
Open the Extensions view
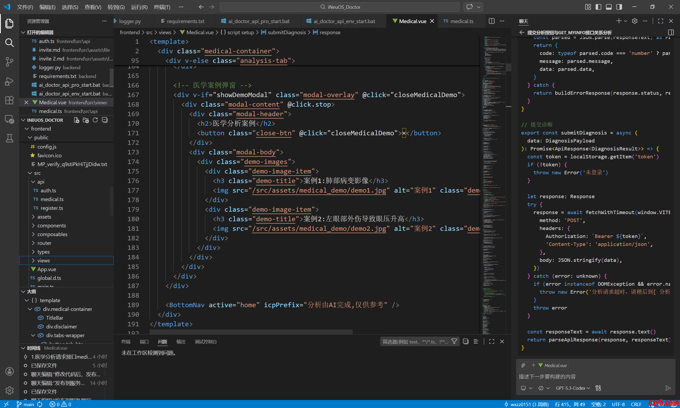tap(9, 100)
